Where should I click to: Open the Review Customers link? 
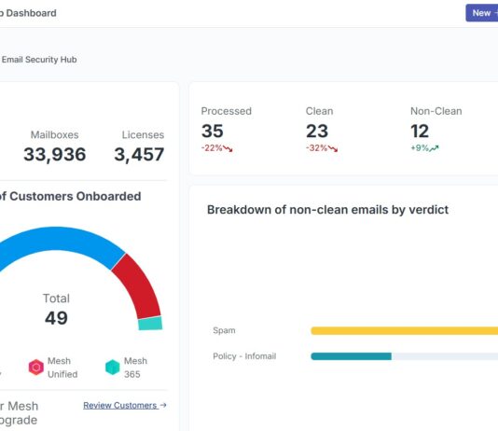point(120,405)
